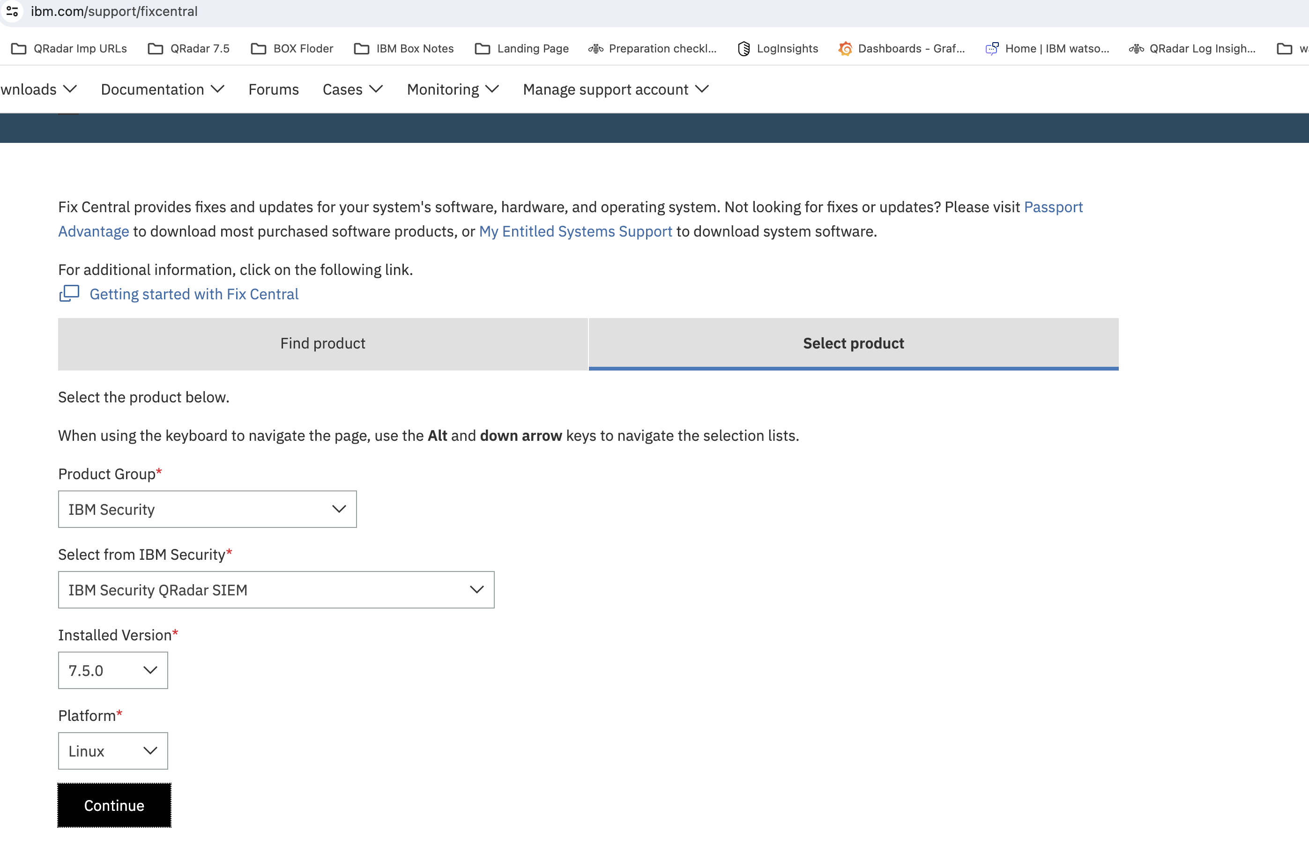Open the LogInsights bookmark
This screenshot has width=1309, height=846.
coord(777,48)
